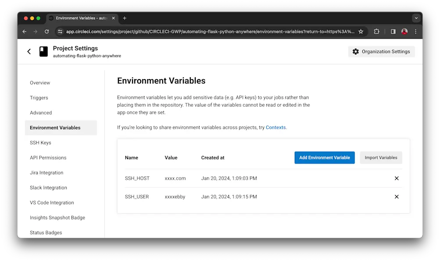
Task: Click the project repository icon in header
Action: pos(43,51)
